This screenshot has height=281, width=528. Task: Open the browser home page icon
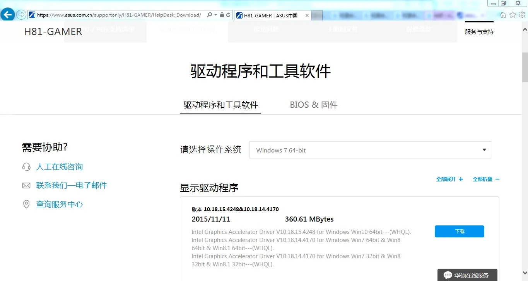[x=503, y=15]
